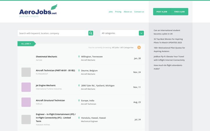Click Deurne, Belgium location text
Viewport: 210px width, 131px height.
tap(89, 70)
